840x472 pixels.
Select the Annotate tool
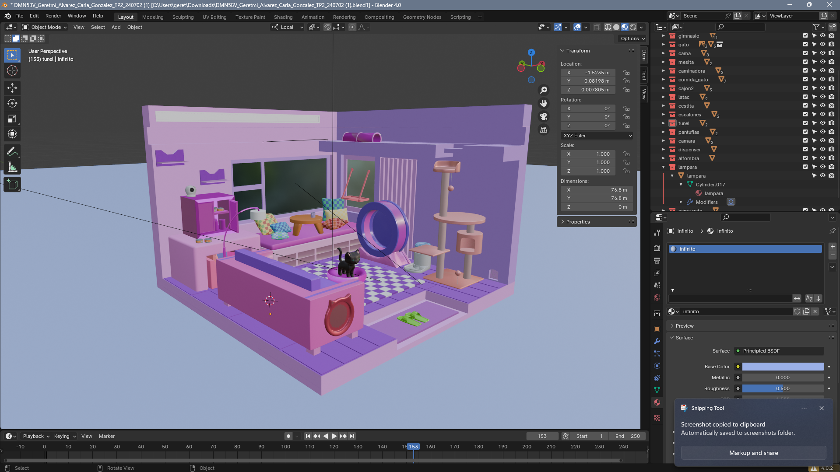pos(12,152)
